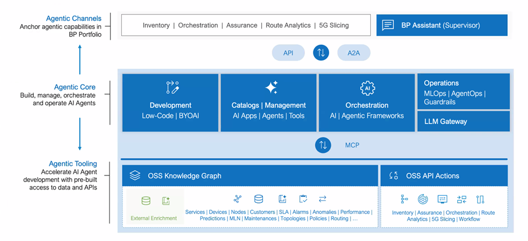The image size is (528, 241).
Task: Click the sparkle icon above Catalogs | Management
Action: click(x=270, y=87)
